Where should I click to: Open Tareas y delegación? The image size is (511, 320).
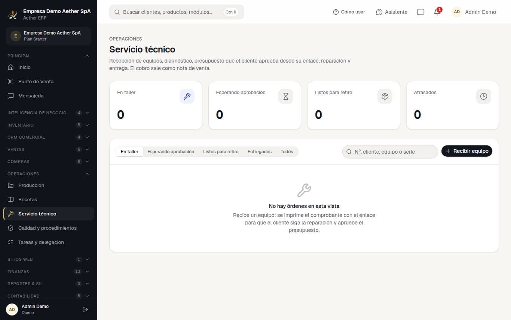click(x=49, y=242)
